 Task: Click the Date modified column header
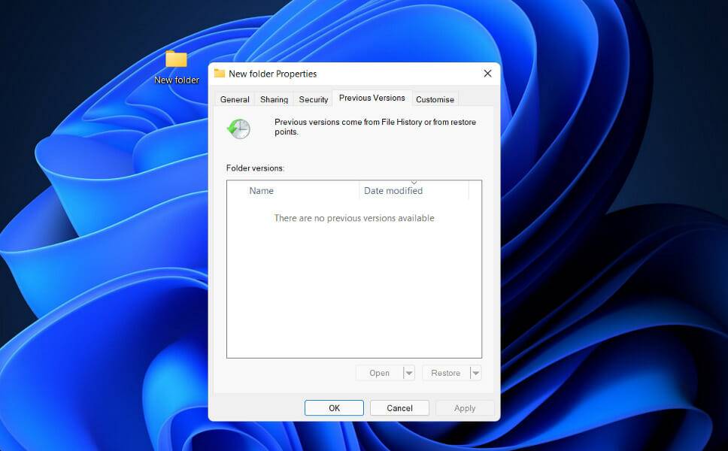[x=393, y=190]
